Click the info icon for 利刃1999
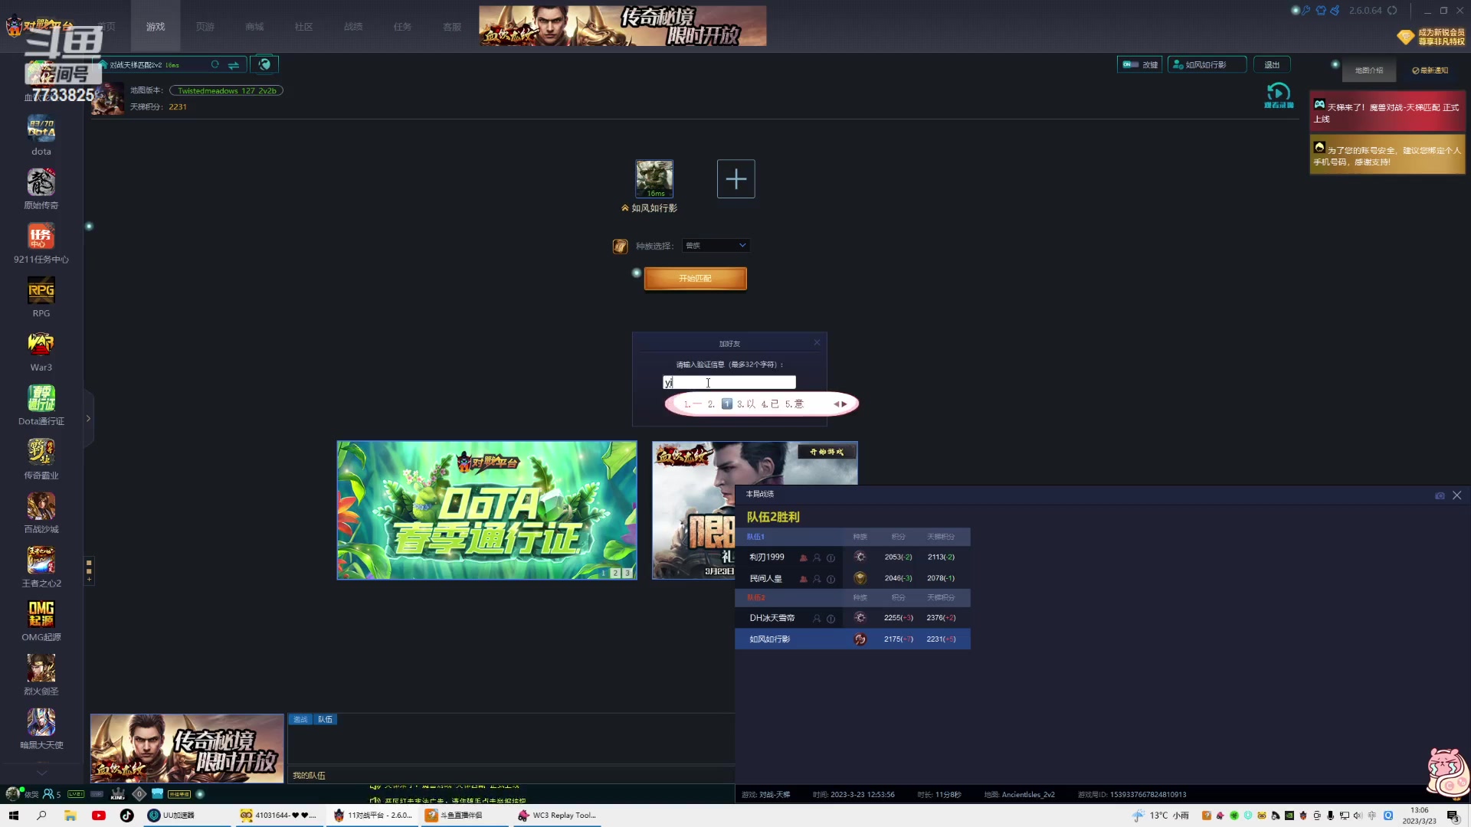Viewport: 1471px width, 827px height. pos(831,557)
